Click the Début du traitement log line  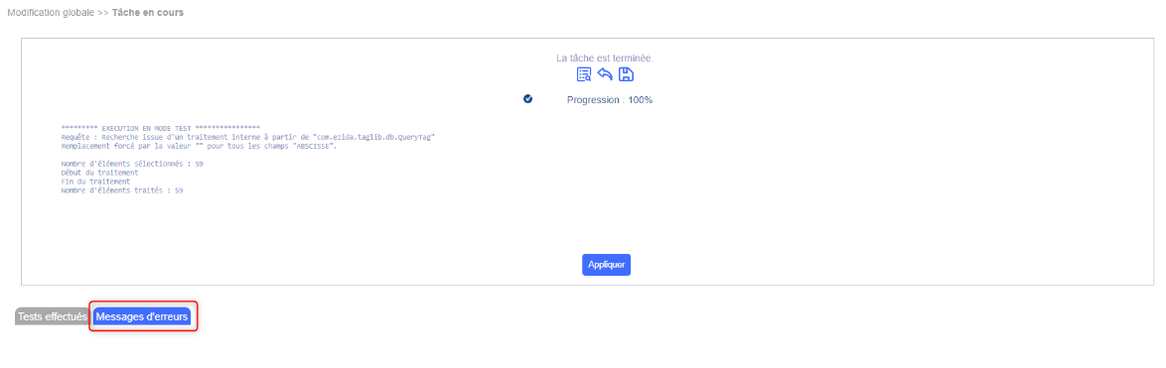click(99, 173)
